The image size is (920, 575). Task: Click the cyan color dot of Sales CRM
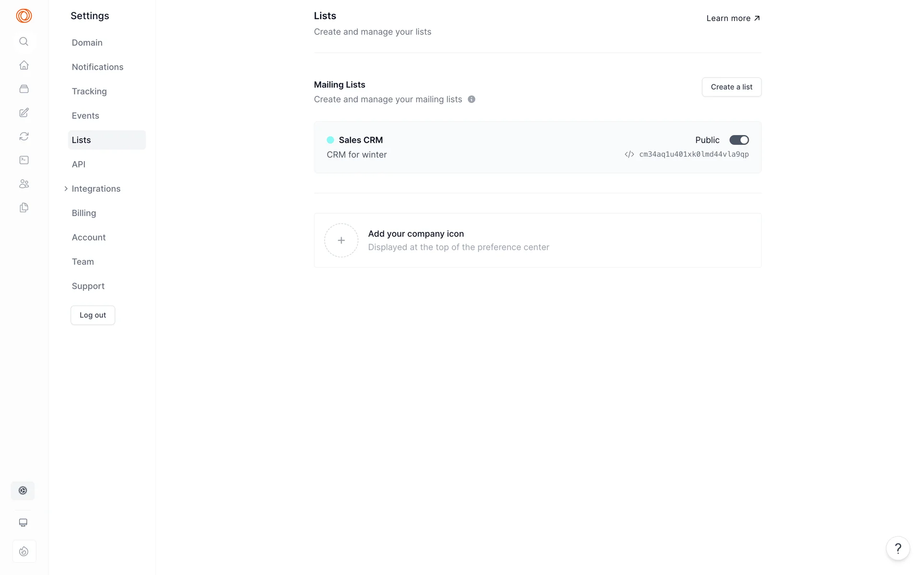point(330,140)
